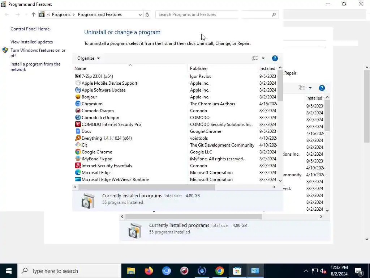
Task: Select the 'iMyFone. All rights reserved.' cell
Action: [x=217, y=159]
